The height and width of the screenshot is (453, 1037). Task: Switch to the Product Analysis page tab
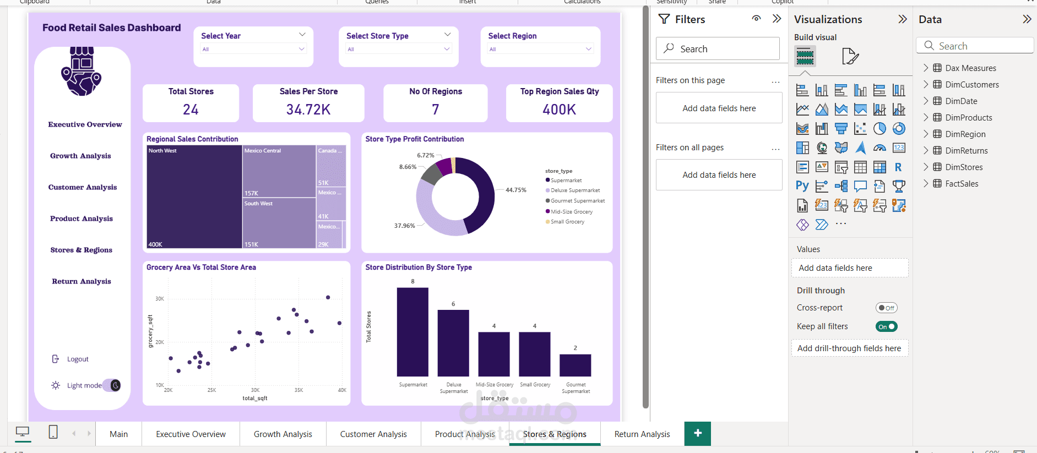465,434
